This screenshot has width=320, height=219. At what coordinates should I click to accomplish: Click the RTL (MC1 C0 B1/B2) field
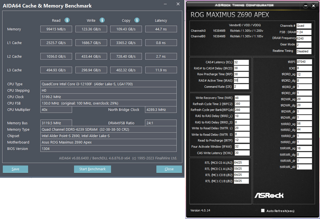click(241, 175)
